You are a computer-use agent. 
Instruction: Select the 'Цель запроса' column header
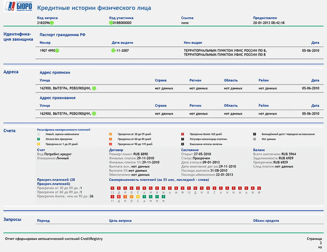pyautogui.click(x=120, y=221)
